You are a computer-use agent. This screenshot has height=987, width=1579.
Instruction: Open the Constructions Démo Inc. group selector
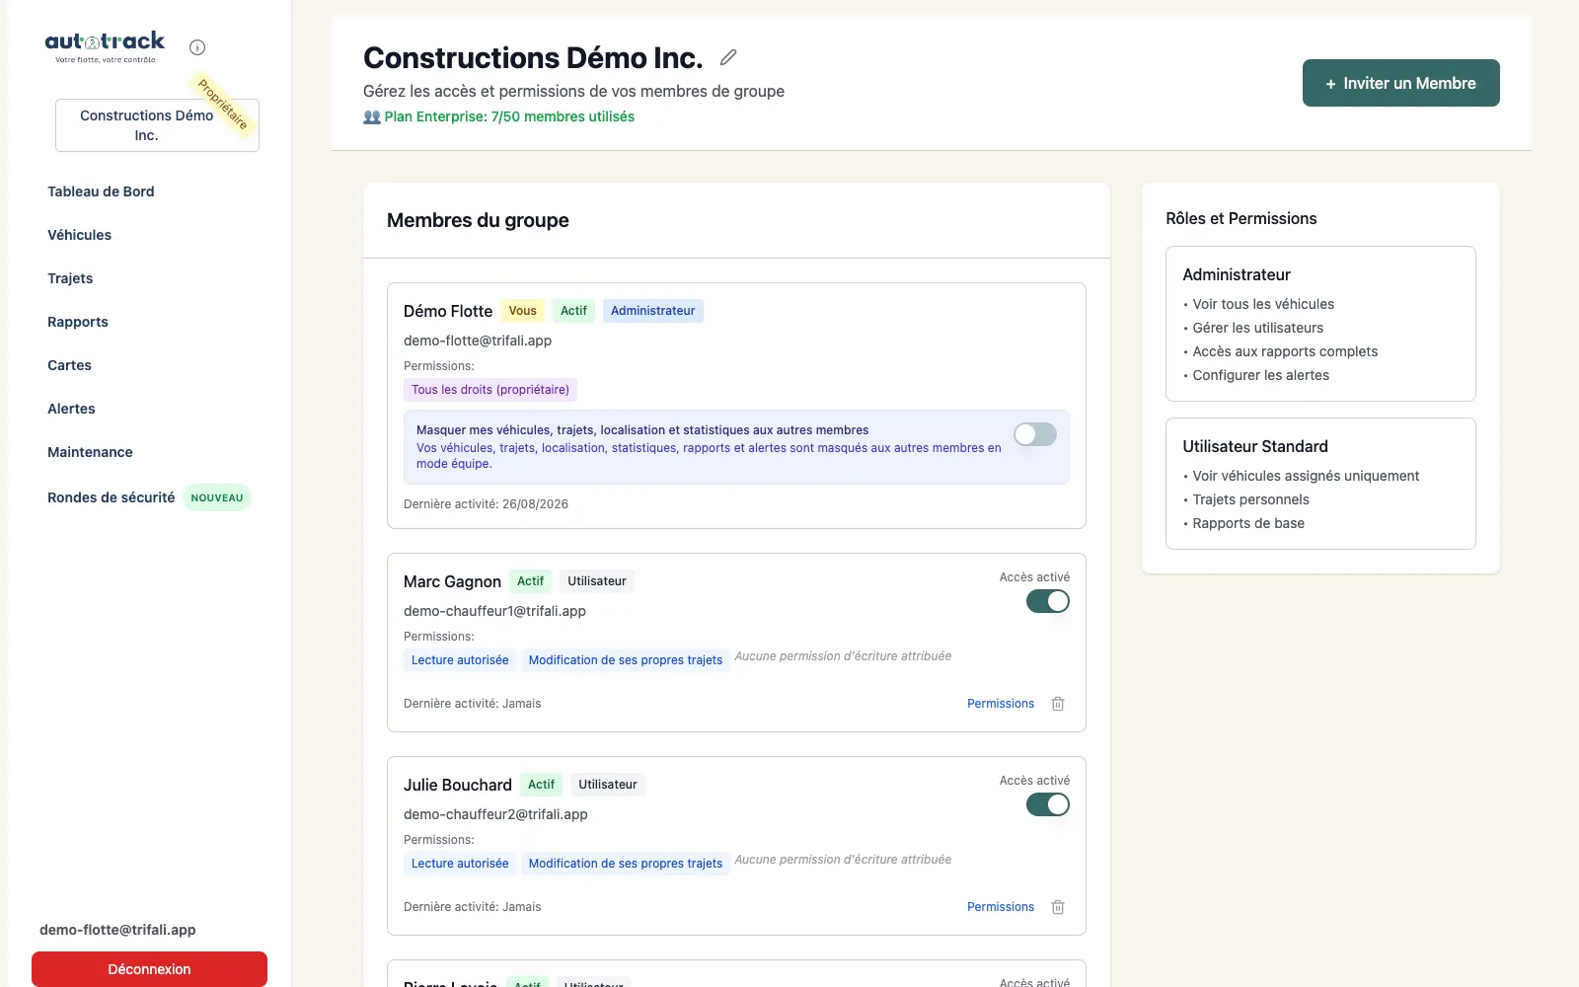157,125
